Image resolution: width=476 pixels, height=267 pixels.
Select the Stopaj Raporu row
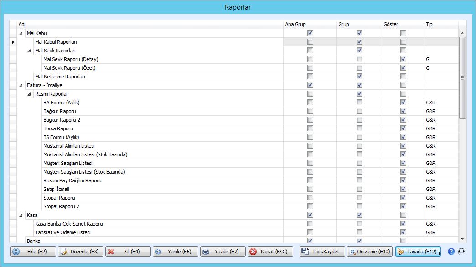(x=234, y=198)
